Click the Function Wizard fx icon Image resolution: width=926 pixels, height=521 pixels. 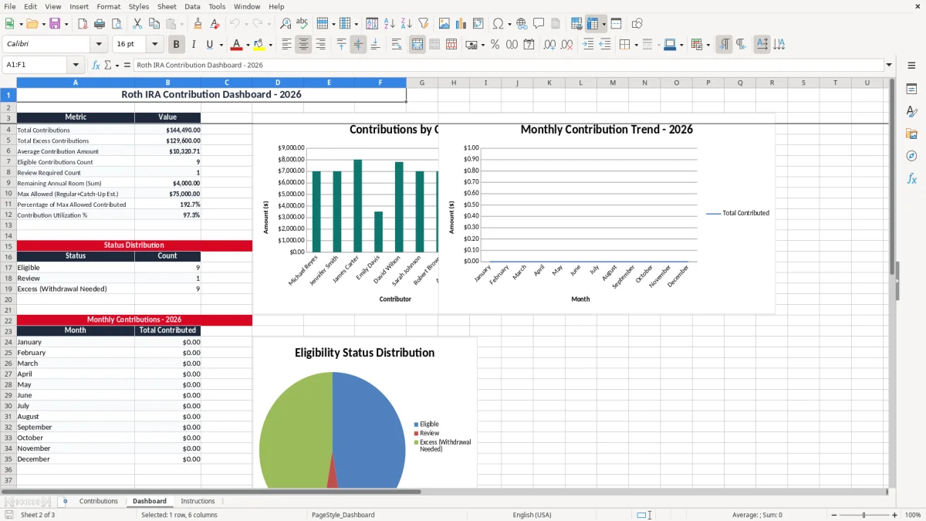[x=96, y=66]
